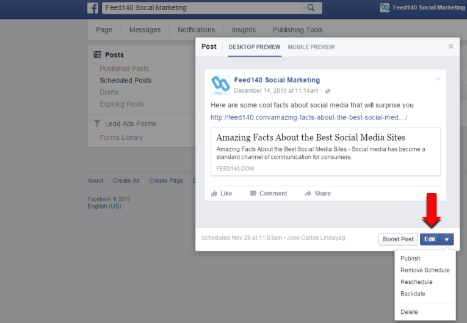Click the English (US) language link
467x323 pixels.
click(104, 206)
